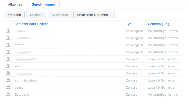Viewport: 189px width, 106px height.
Task: Sort by the Typ column header
Action: (129, 24)
